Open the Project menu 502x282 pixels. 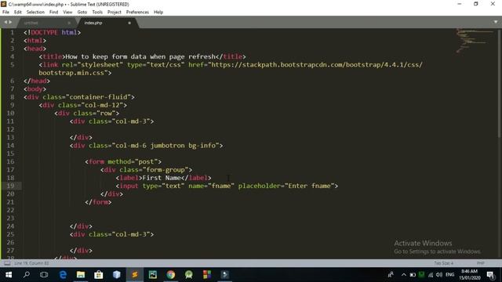[x=115, y=13]
